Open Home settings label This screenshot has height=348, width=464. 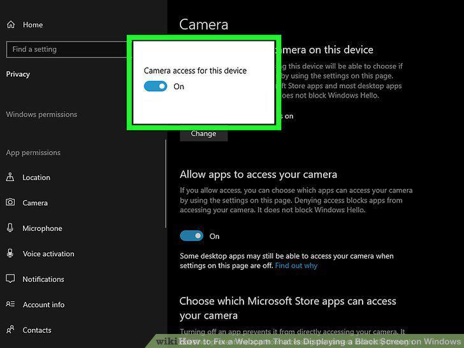tap(33, 25)
